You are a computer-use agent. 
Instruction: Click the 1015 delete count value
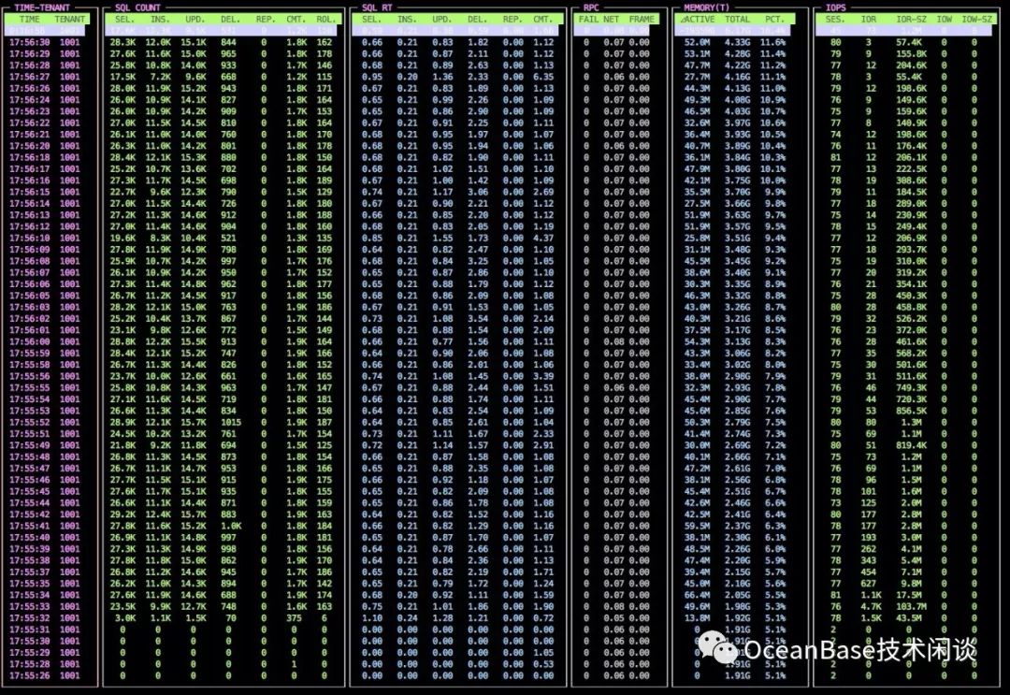point(230,423)
